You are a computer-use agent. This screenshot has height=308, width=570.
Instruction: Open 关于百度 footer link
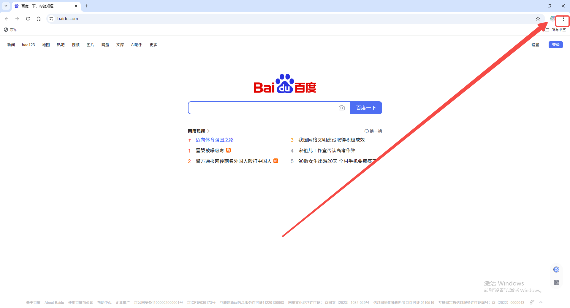[33, 303]
